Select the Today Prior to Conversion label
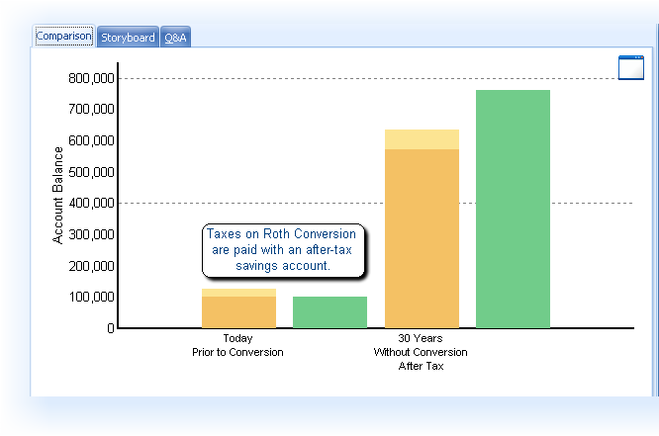The image size is (659, 436). pyautogui.click(x=238, y=345)
